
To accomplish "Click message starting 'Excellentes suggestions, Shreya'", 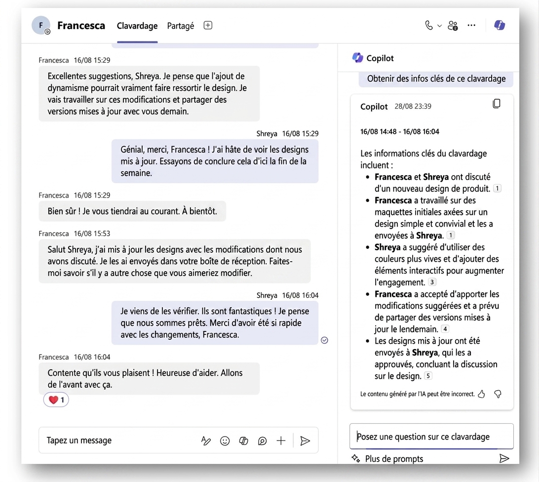I will 149,93.
